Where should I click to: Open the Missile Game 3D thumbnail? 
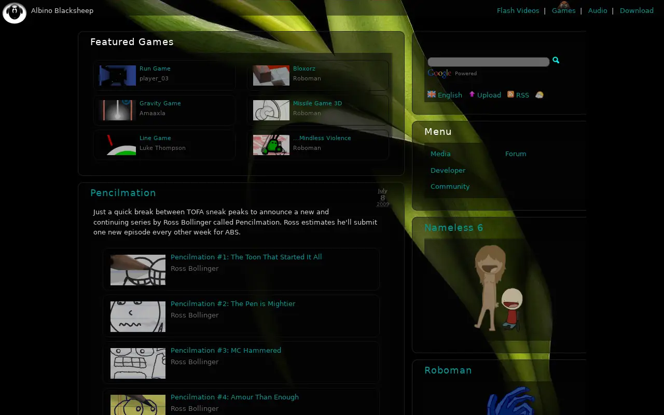click(271, 110)
